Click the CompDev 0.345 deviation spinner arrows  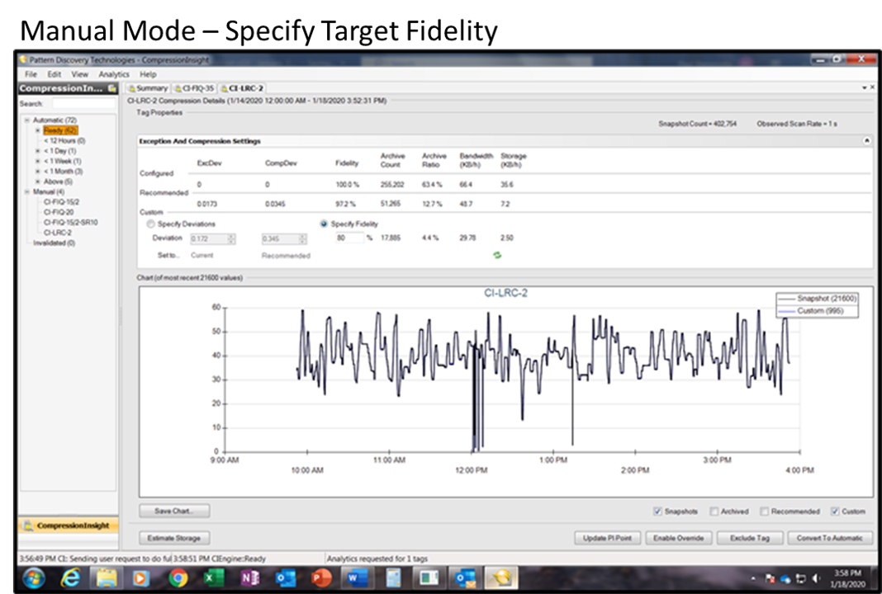click(x=302, y=238)
